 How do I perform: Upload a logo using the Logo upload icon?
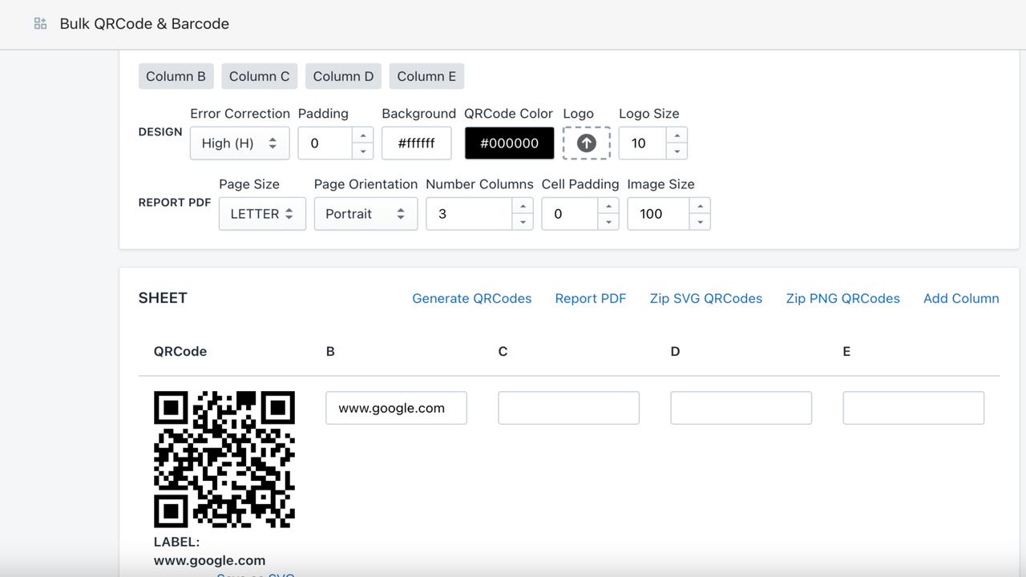tap(586, 143)
